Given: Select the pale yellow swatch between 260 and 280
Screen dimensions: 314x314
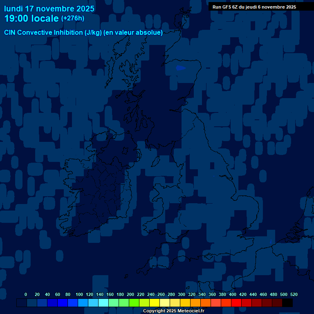Looking at the screenshot, I should coord(165,303).
